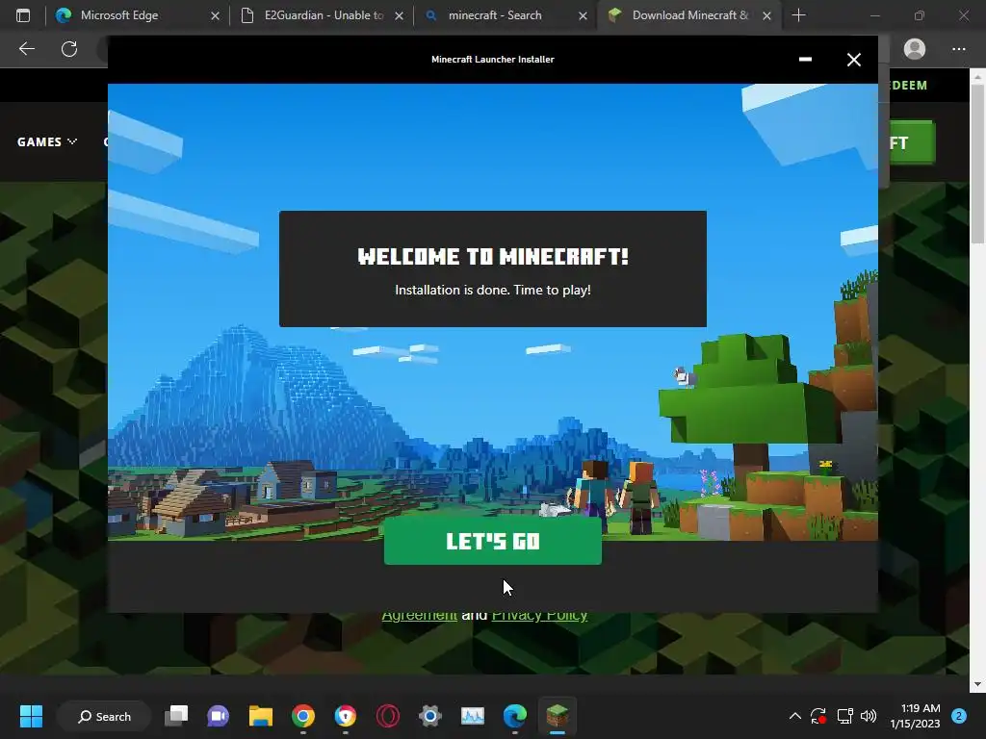This screenshot has width=986, height=739.
Task: Open the Agreement link on the webpage
Action: [x=420, y=615]
